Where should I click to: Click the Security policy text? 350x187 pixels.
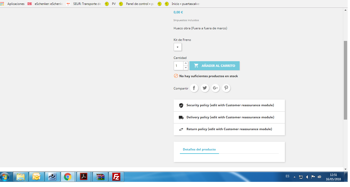pyautogui.click(x=230, y=105)
